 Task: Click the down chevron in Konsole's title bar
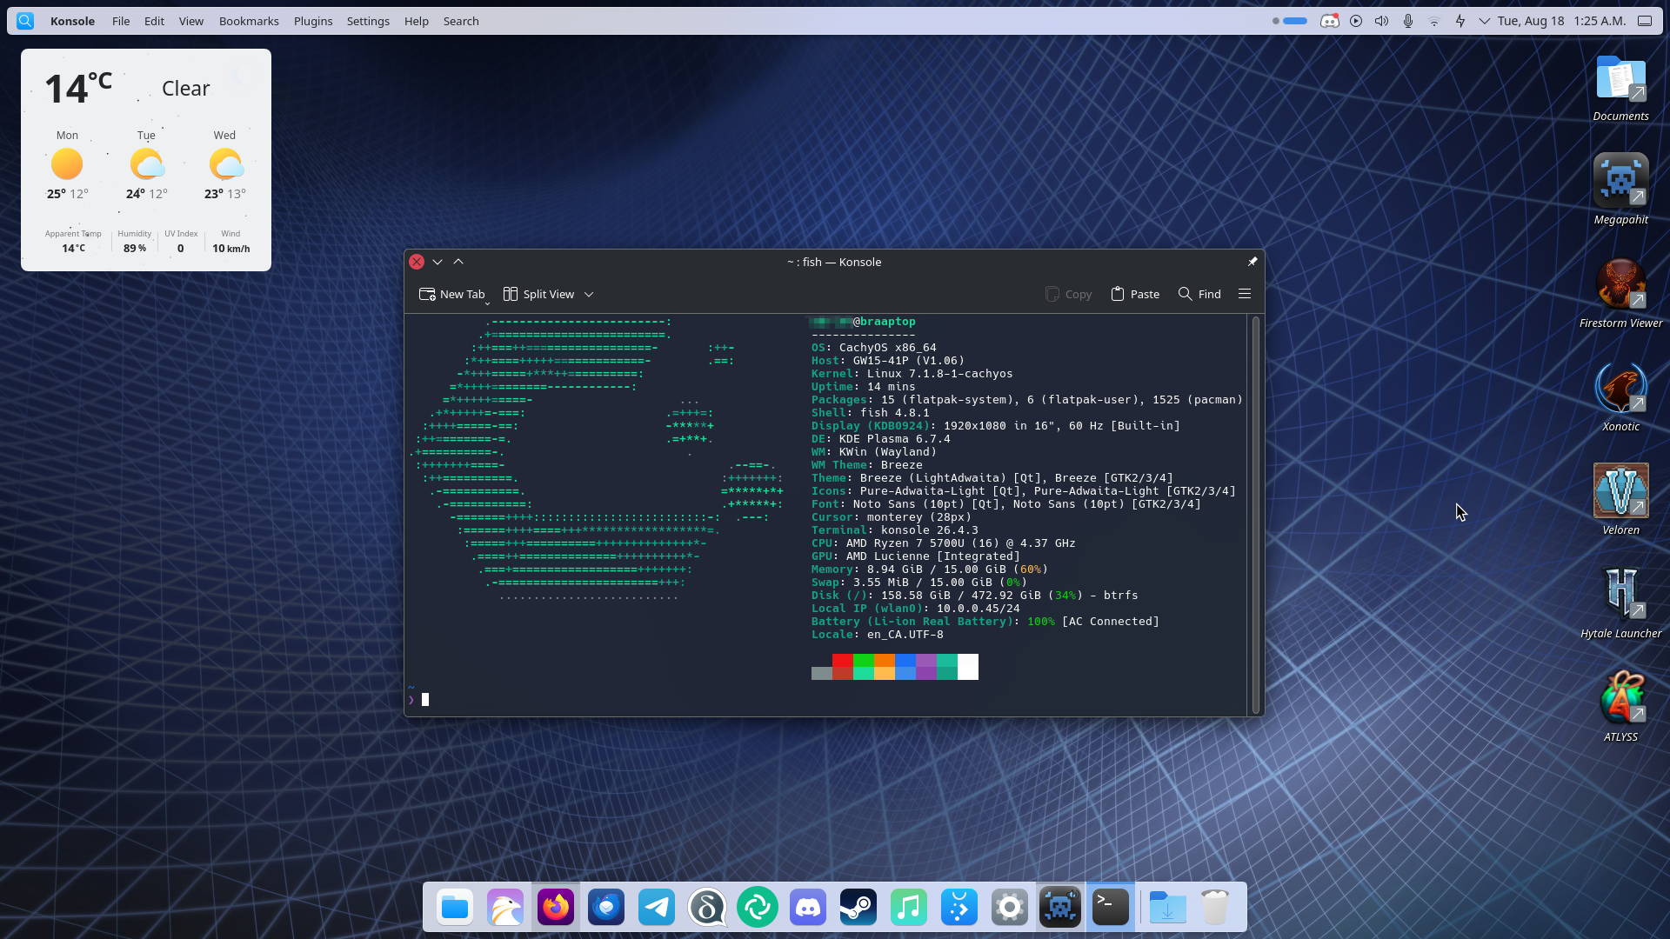tap(438, 262)
